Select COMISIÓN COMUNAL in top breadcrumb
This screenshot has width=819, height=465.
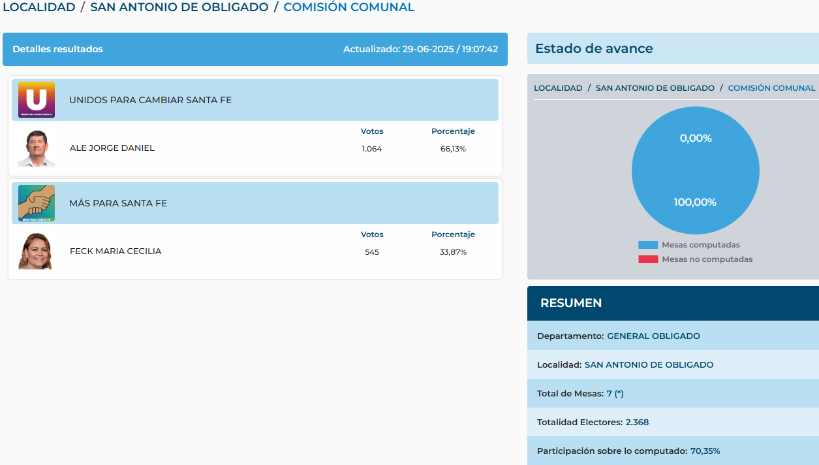tap(348, 8)
